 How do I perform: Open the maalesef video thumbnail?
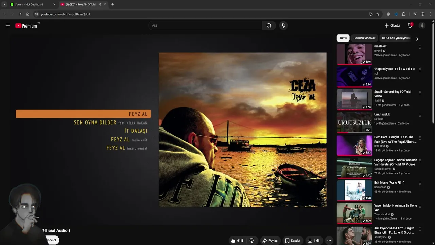[354, 54]
